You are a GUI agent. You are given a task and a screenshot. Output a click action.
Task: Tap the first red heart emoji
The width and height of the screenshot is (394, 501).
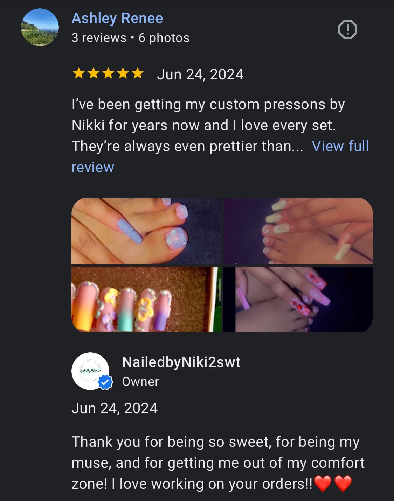(322, 484)
